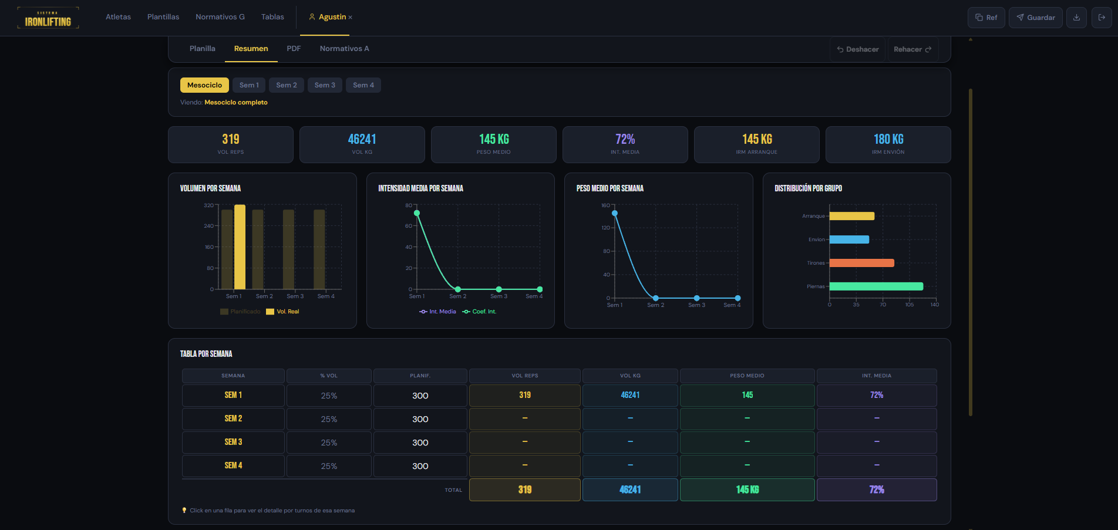Close the Agustin athlete tab
The height and width of the screenshot is (530, 1118).
351,18
